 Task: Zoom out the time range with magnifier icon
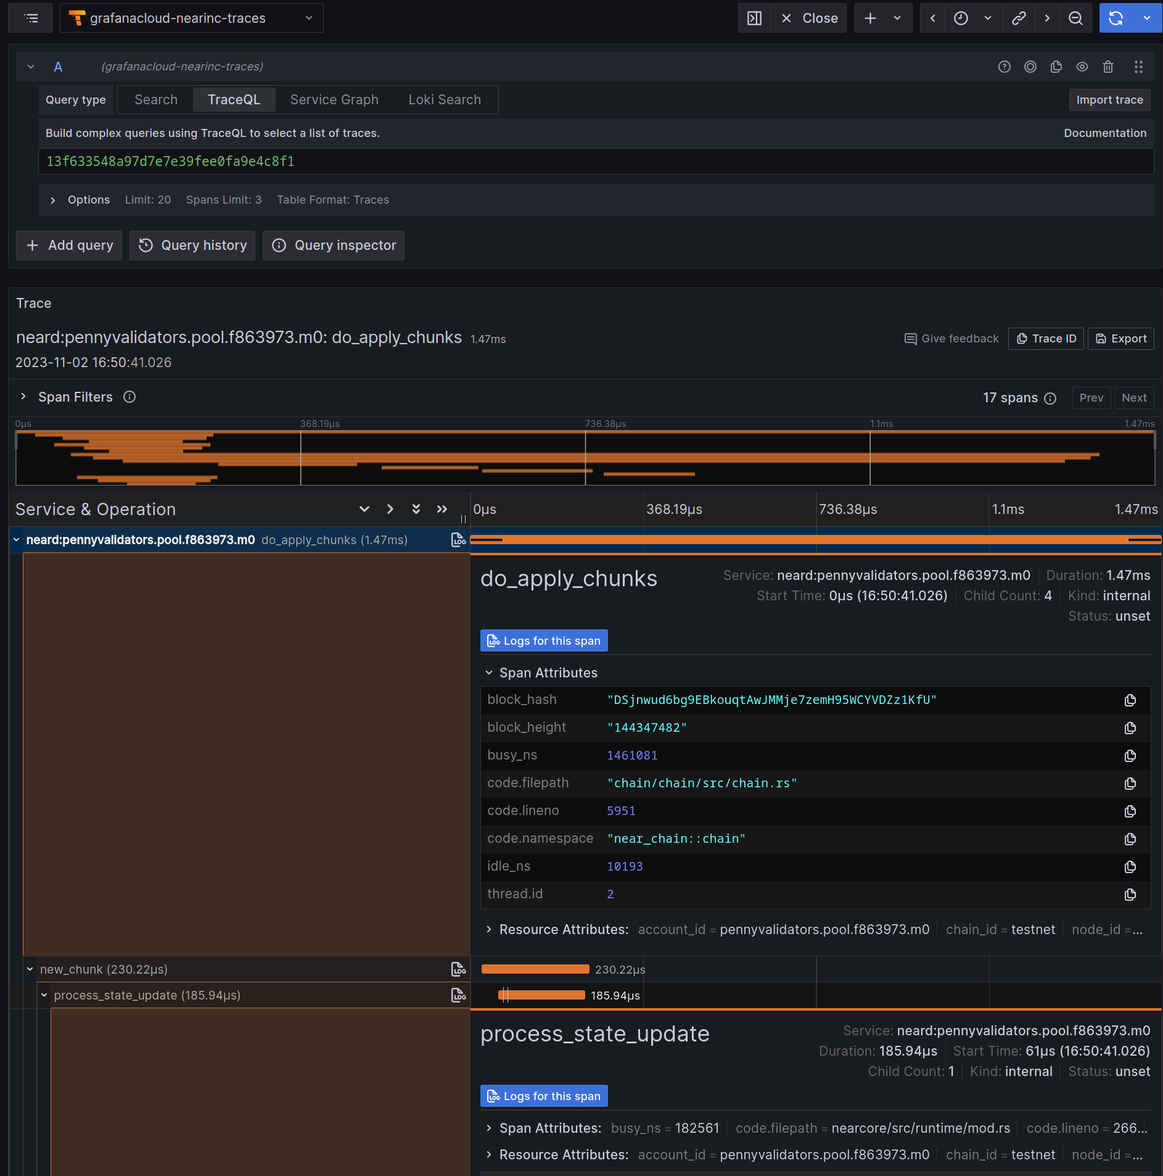coord(1075,18)
